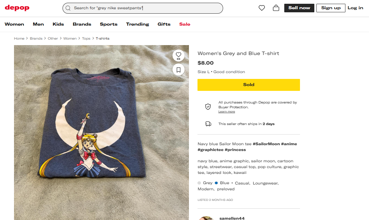Open the Brands menu
This screenshot has width=369, height=220.
tap(82, 24)
